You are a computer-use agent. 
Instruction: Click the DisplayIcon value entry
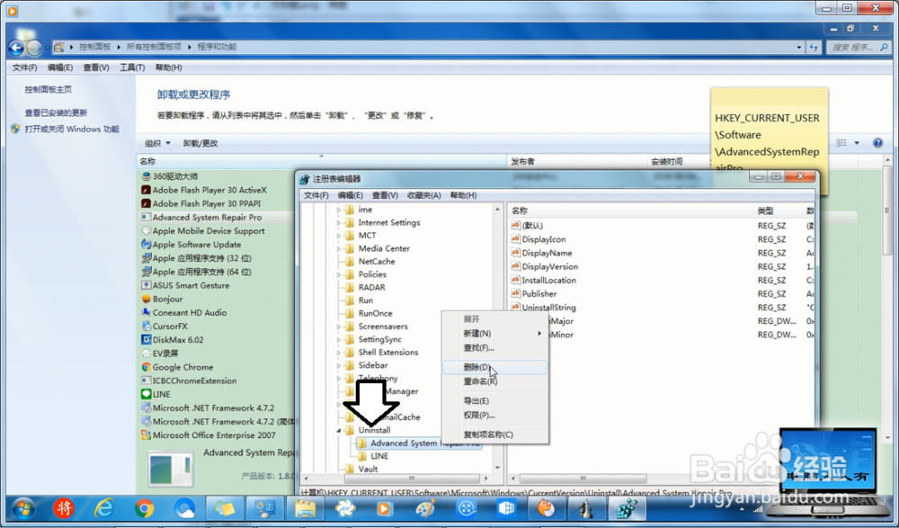[x=544, y=239]
